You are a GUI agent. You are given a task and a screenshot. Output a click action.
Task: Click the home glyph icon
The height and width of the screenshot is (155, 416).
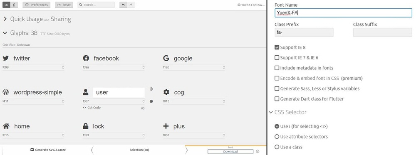click(6, 126)
